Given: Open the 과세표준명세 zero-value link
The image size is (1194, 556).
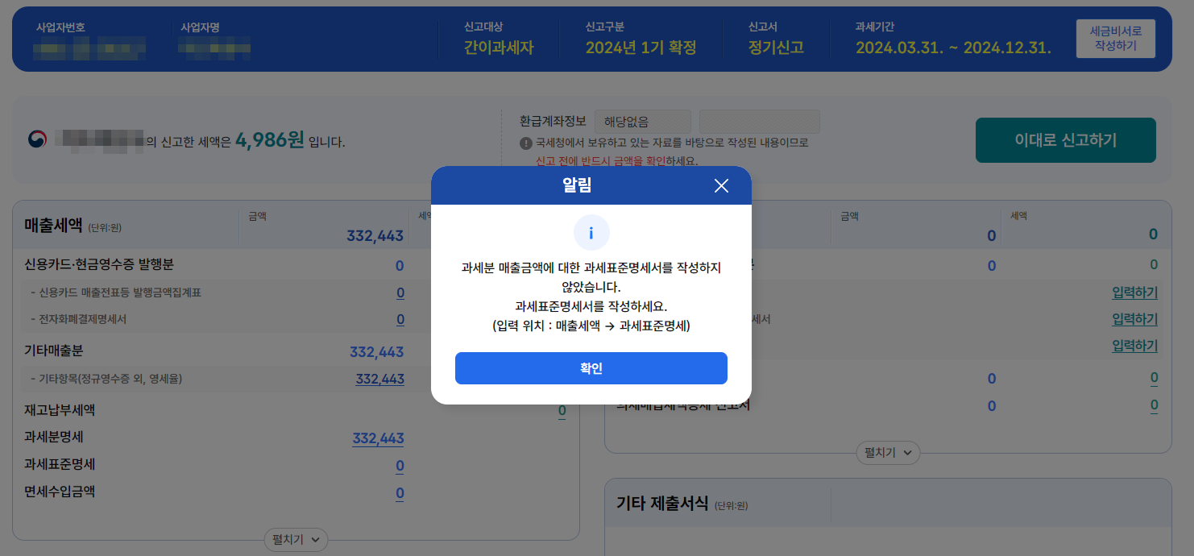Looking at the screenshot, I should pyautogui.click(x=400, y=465).
